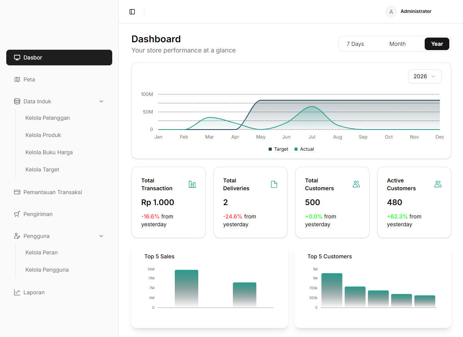Click the Pemantauan Transaksi card icon
Screen dimensions: 463x337
point(17,192)
